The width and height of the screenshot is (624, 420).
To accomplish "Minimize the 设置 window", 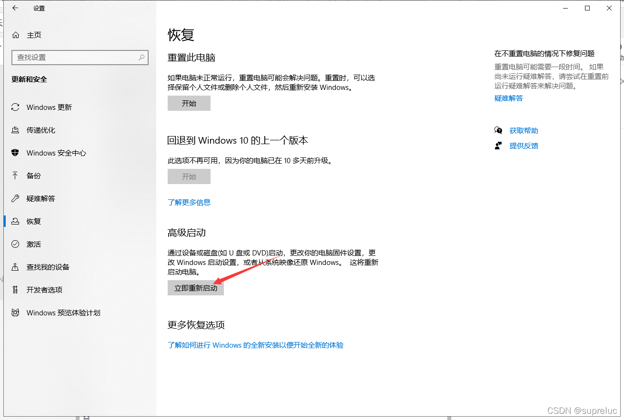I will click(x=565, y=8).
